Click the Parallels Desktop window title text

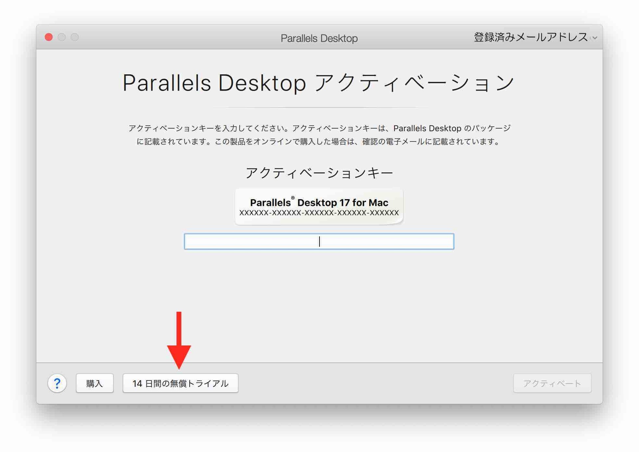pos(319,38)
